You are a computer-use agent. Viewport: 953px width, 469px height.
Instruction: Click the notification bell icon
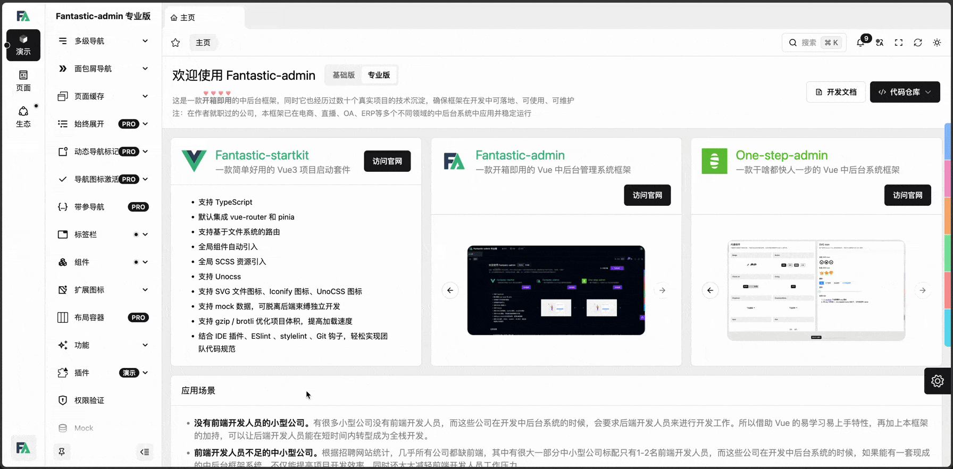[860, 43]
